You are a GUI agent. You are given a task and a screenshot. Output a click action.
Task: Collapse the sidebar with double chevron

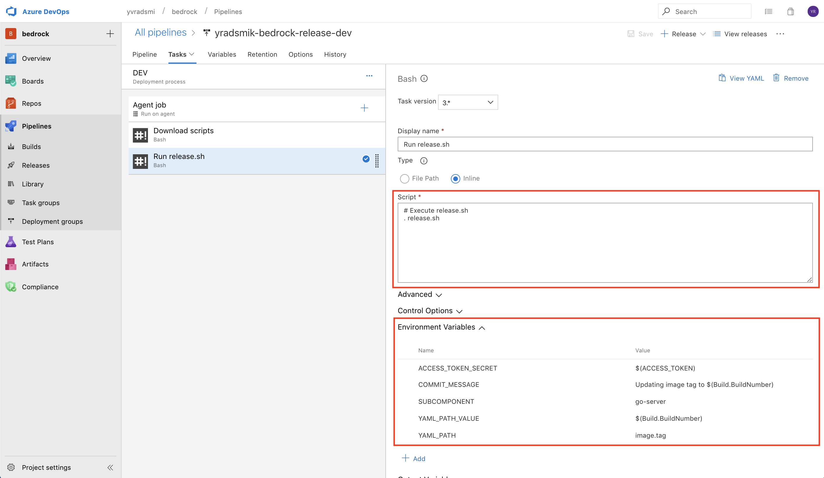coord(110,467)
